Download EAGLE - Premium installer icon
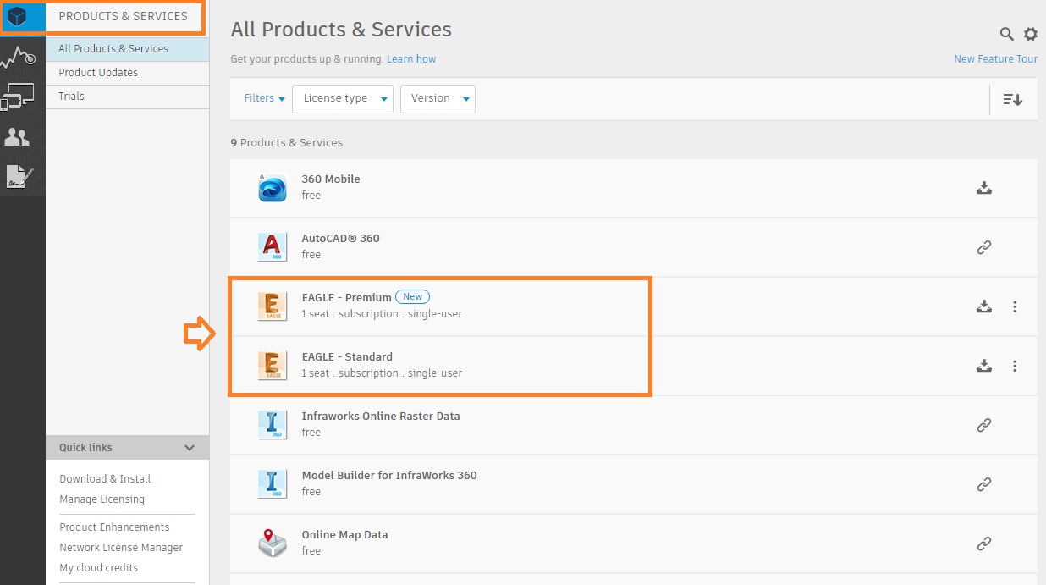The image size is (1046, 585). (x=983, y=306)
